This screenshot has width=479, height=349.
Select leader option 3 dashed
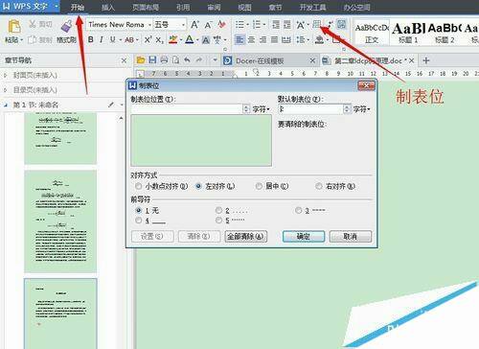tap(298, 210)
